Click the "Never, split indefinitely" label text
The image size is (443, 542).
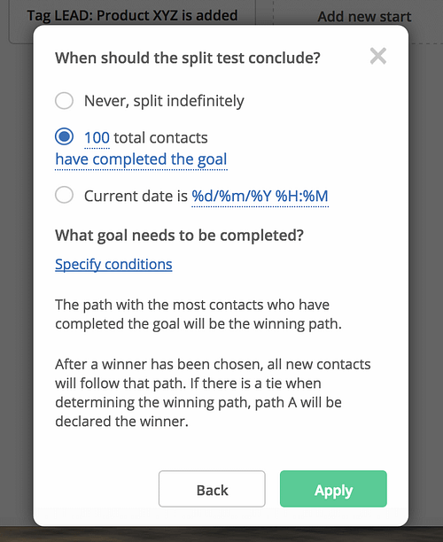point(164,101)
